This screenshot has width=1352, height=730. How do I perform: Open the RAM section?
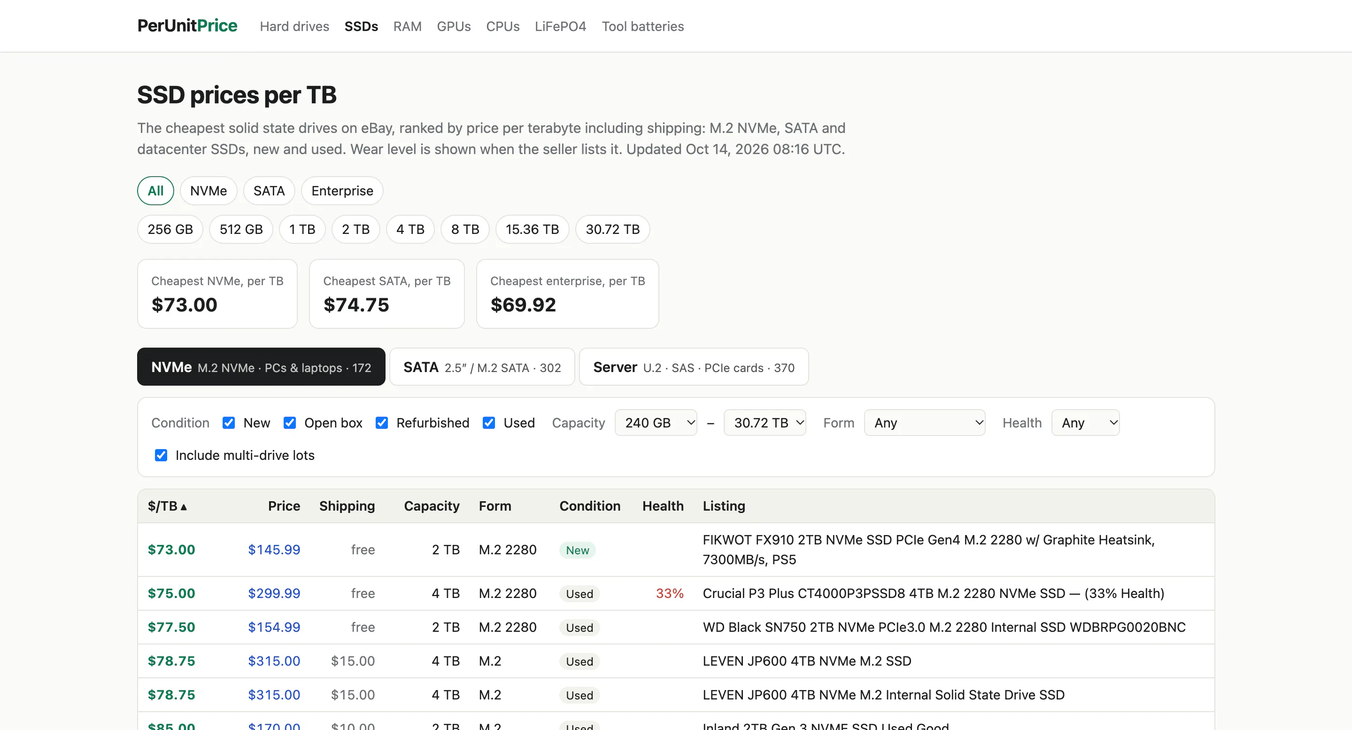[407, 26]
